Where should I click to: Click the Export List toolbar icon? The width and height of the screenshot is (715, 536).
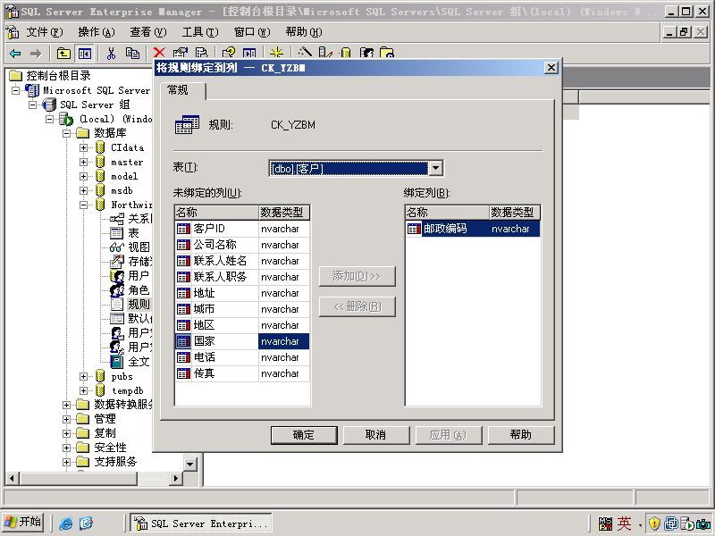pyautogui.click(x=201, y=53)
